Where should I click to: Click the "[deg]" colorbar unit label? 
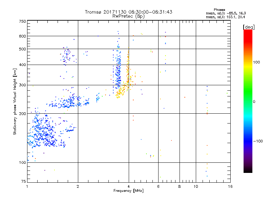[249, 27]
